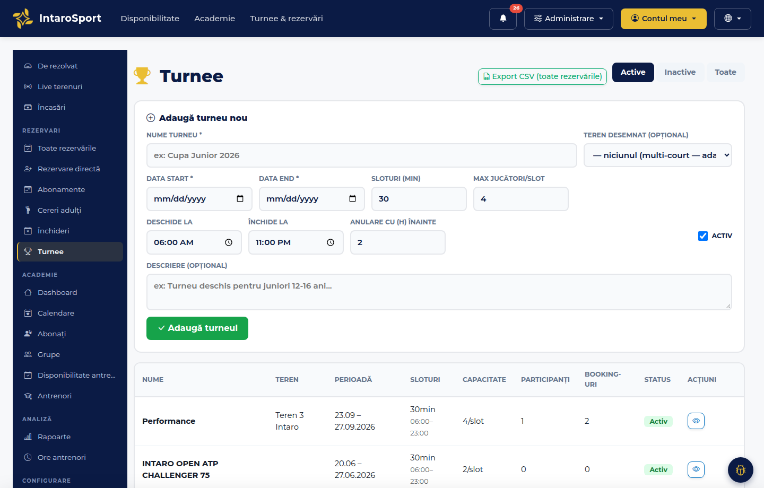The height and width of the screenshot is (488, 764).
Task: Open Academie in top menu
Action: (214, 19)
